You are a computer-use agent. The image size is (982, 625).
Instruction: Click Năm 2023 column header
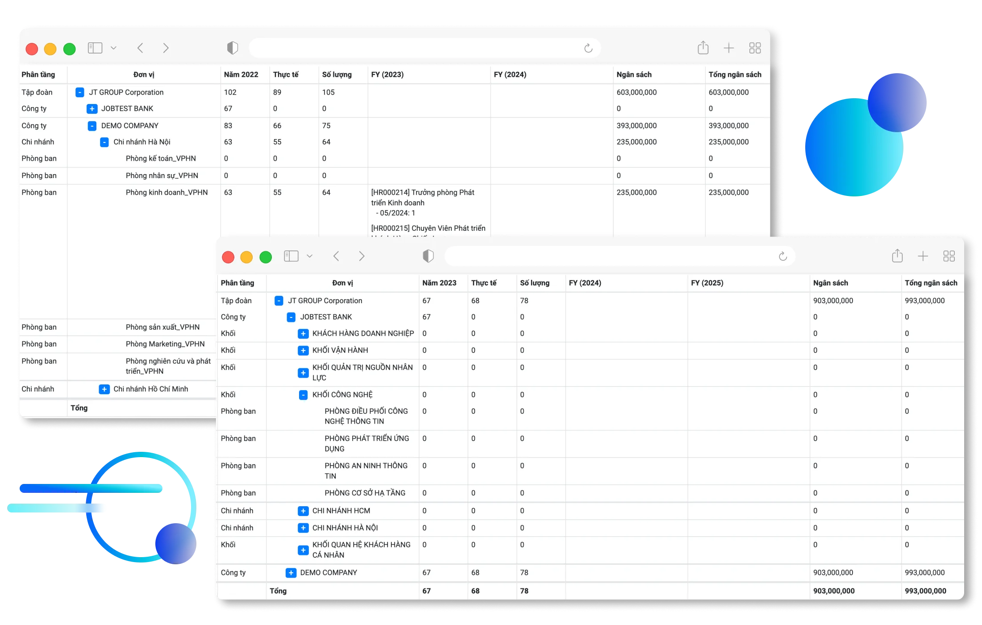[439, 283]
